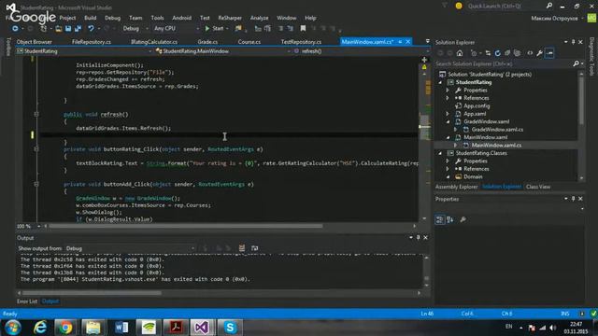This screenshot has width=598, height=336.
Task: Click the Pending Changes Filter icon in Solution Explorer
Action: click(474, 53)
